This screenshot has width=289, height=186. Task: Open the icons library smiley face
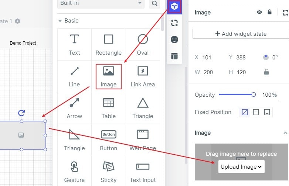point(174,39)
